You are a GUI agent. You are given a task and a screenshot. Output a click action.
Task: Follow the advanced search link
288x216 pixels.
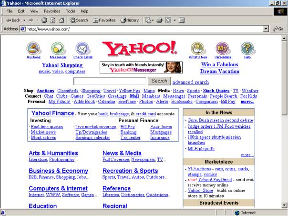pos(190,82)
